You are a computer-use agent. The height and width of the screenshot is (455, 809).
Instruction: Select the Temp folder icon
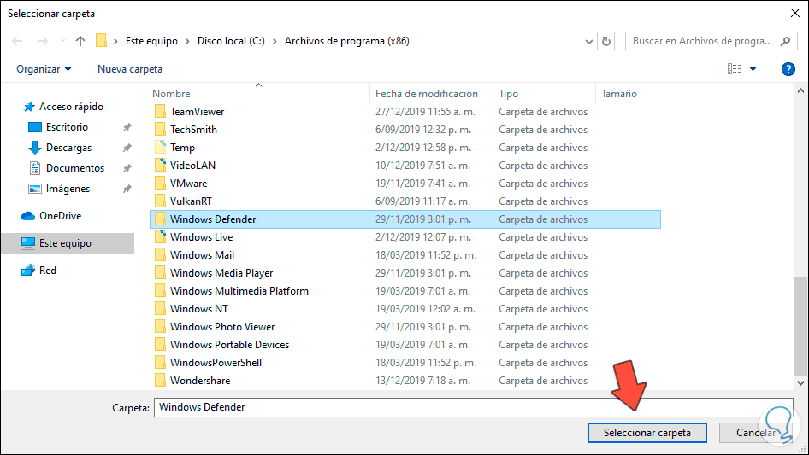click(x=161, y=148)
